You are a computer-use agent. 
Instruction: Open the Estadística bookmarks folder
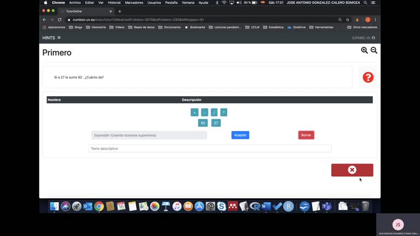[273, 27]
